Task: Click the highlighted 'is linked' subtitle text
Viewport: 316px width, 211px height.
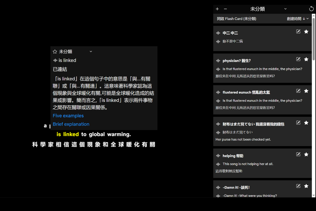Action: 68,135
